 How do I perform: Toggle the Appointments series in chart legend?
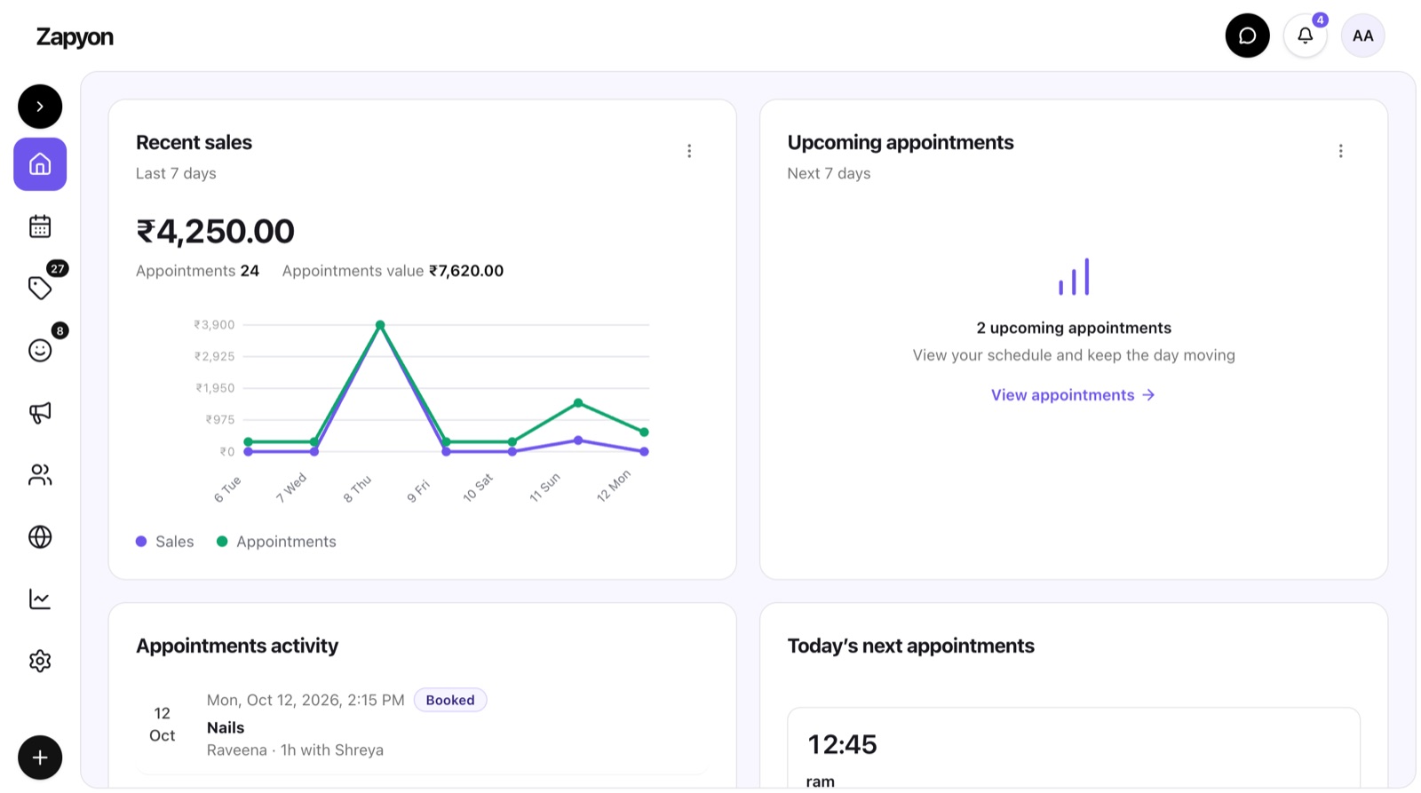(277, 542)
